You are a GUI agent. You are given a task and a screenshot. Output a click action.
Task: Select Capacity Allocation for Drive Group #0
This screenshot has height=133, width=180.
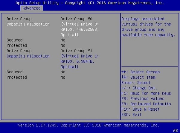tap(28, 24)
